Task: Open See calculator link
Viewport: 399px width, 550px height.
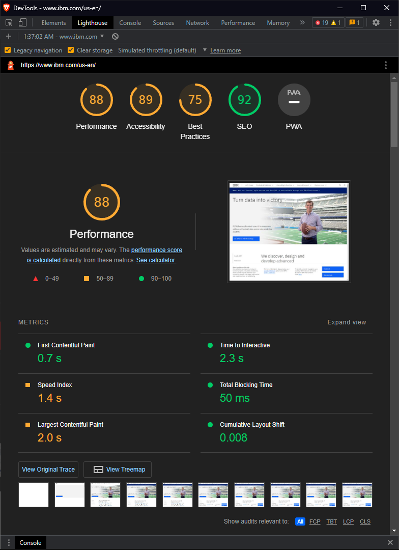Action: (x=156, y=260)
